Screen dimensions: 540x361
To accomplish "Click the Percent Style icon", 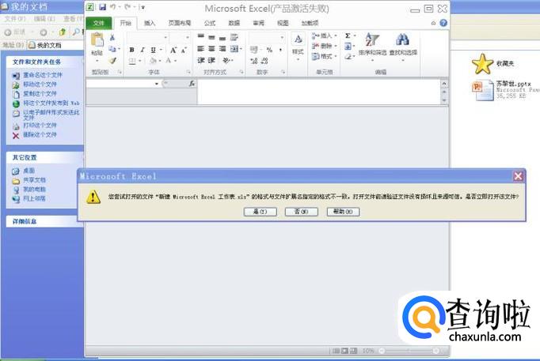I will click(269, 50).
